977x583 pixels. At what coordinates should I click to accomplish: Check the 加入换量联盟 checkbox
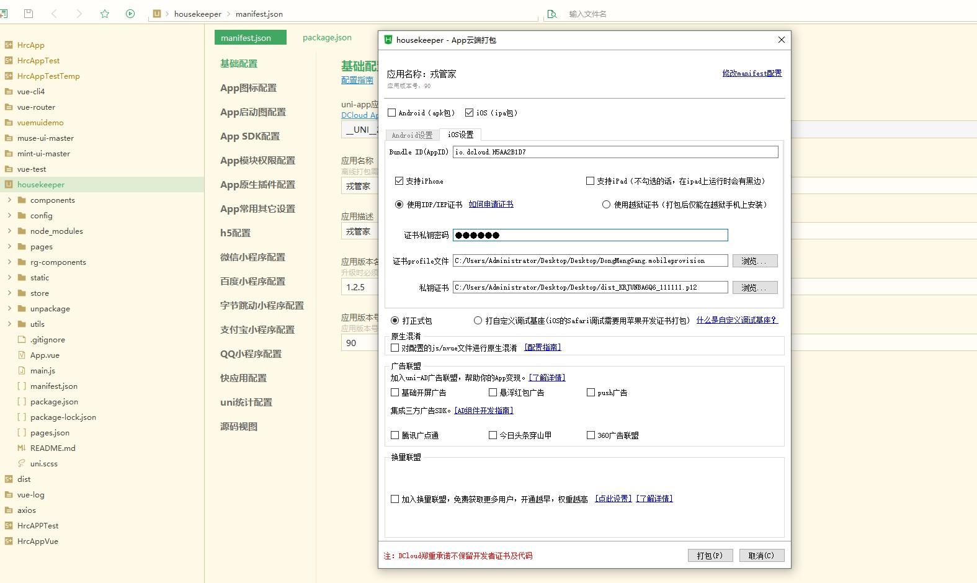395,499
